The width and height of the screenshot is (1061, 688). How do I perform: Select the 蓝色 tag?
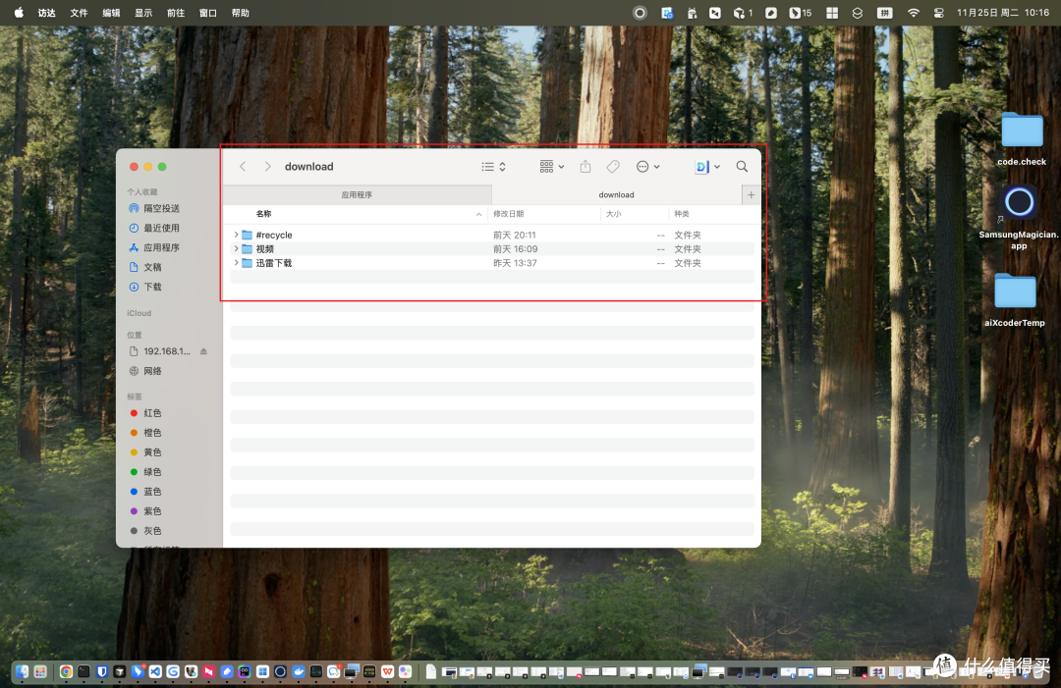145,492
